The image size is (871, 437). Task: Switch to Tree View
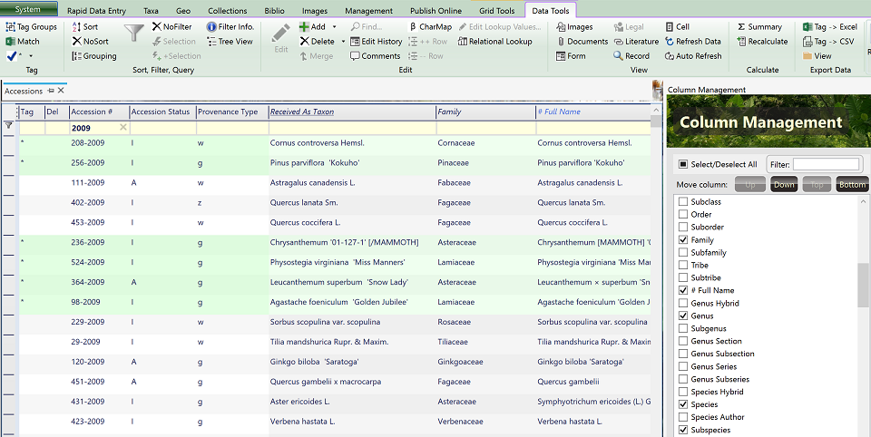[x=230, y=41]
